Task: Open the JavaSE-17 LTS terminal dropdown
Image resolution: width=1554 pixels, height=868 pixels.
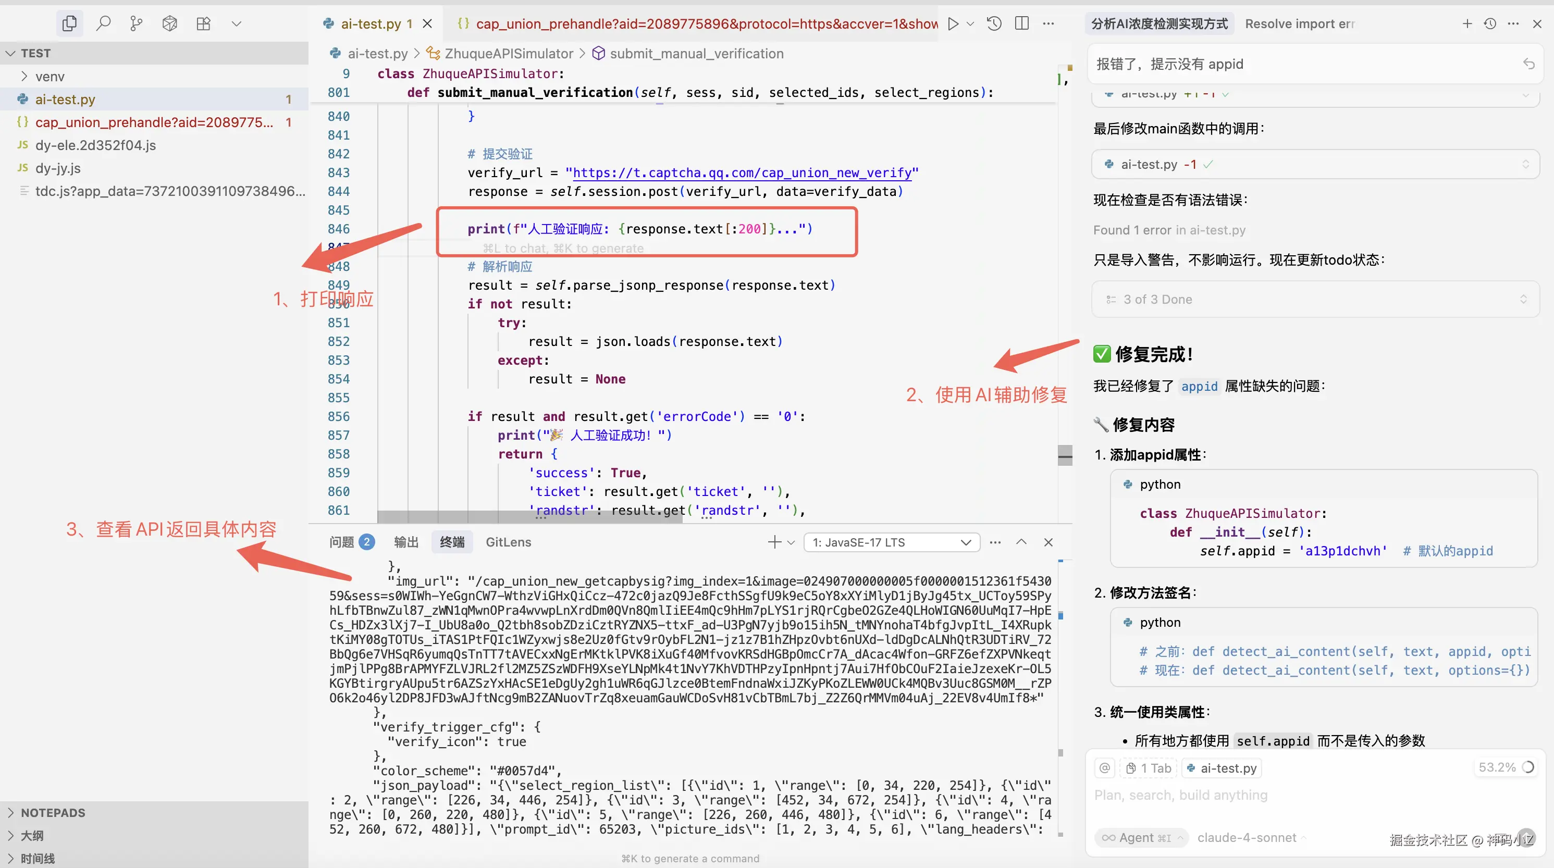Action: coord(891,542)
